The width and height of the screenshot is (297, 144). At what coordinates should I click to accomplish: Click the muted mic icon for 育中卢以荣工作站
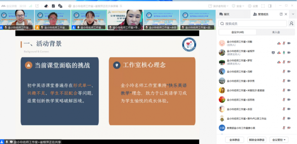284,118
